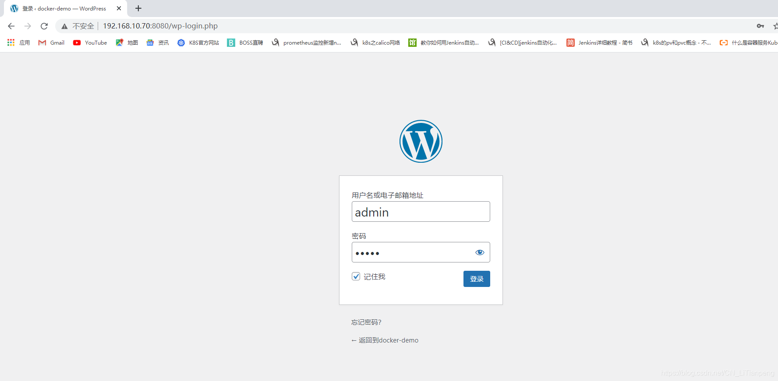Show password with the eye toggle
This screenshot has width=778, height=381.
click(x=480, y=252)
